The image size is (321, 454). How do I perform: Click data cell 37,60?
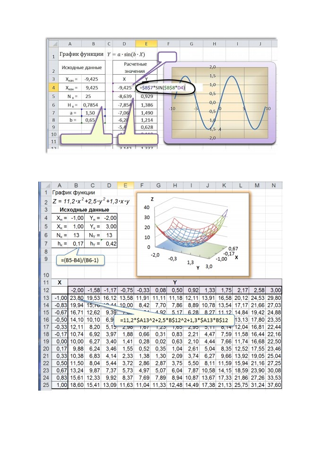[274, 385]
